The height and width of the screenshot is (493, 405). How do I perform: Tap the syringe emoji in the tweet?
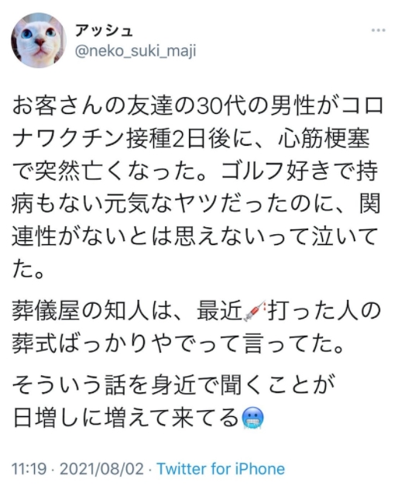click(255, 311)
